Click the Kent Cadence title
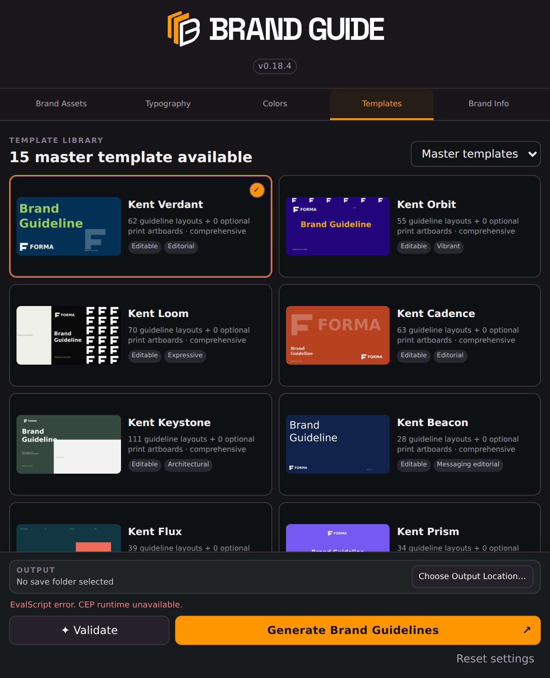Image resolution: width=550 pixels, height=678 pixels. (436, 314)
